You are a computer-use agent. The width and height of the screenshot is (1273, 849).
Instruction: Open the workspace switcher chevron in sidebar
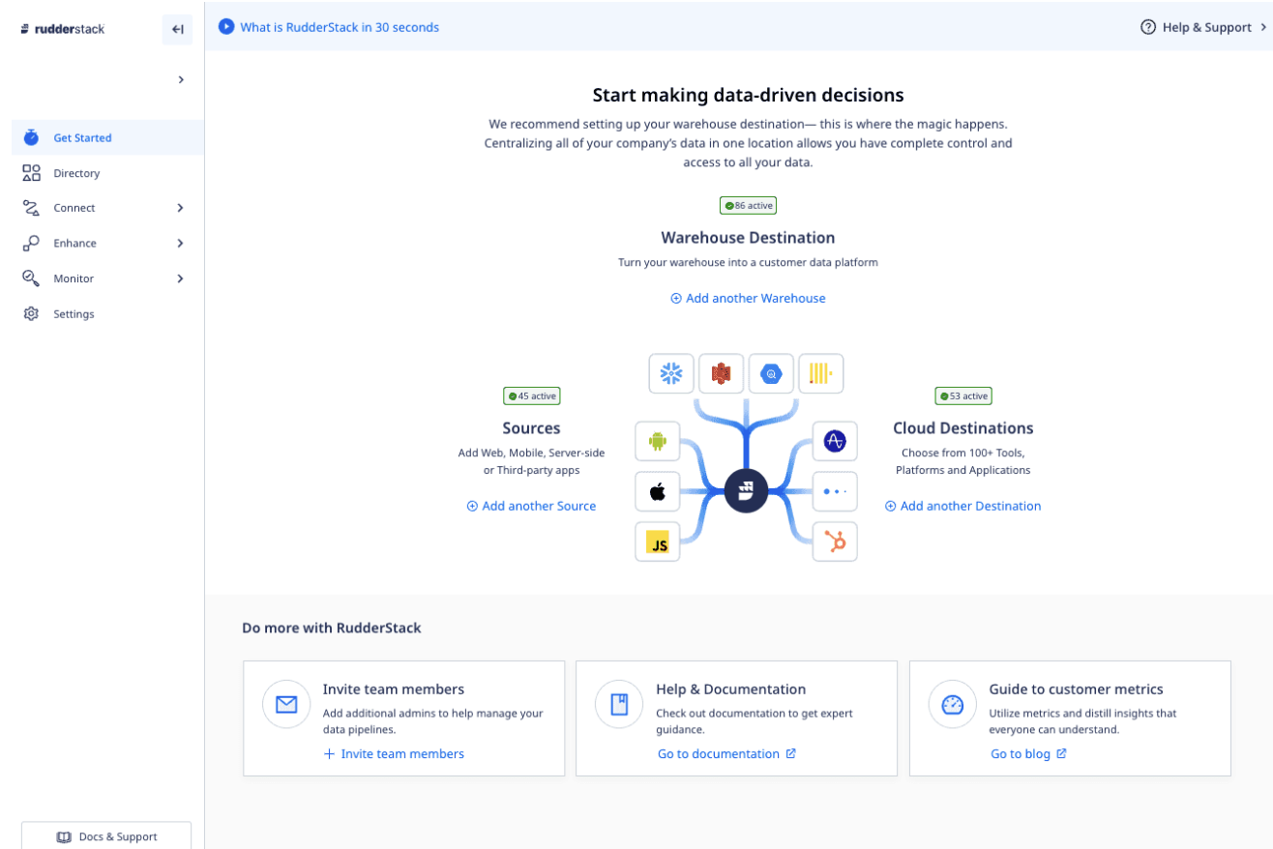pyautogui.click(x=181, y=79)
